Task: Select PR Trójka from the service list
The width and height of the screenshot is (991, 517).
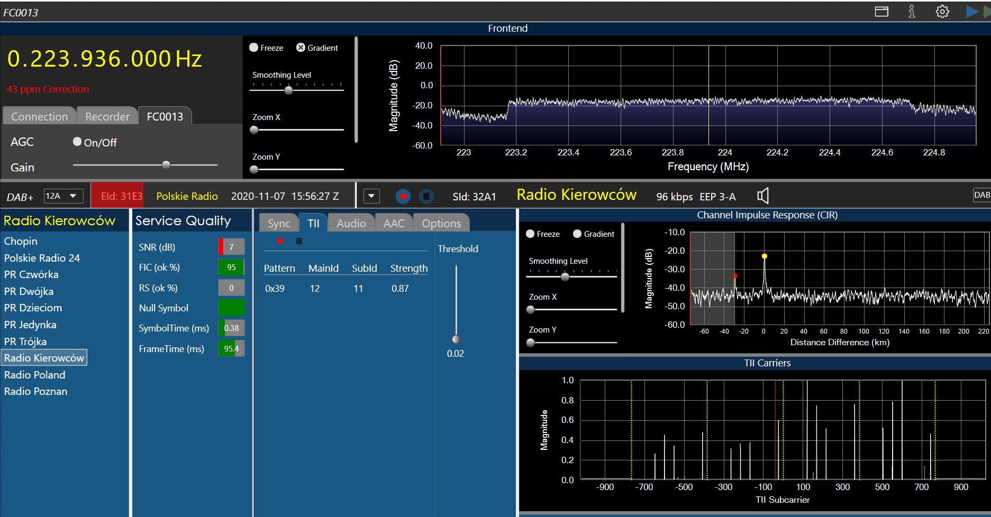Action: [25, 341]
